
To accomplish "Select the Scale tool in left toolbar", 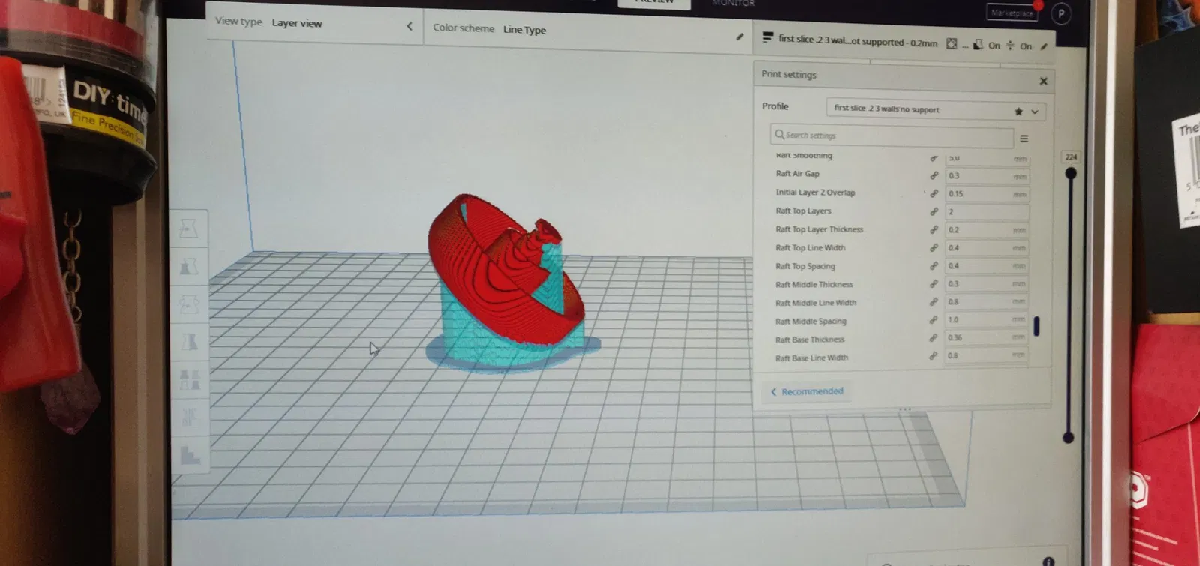I will pyautogui.click(x=189, y=266).
